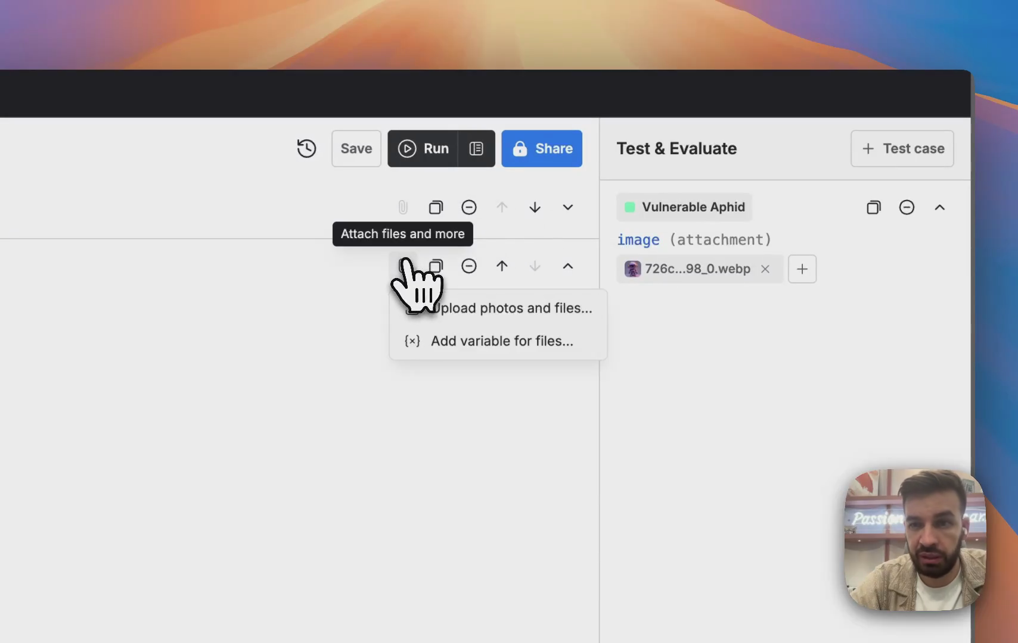Move the second message up with arrow
Viewport: 1018px width, 643px height.
click(x=502, y=266)
